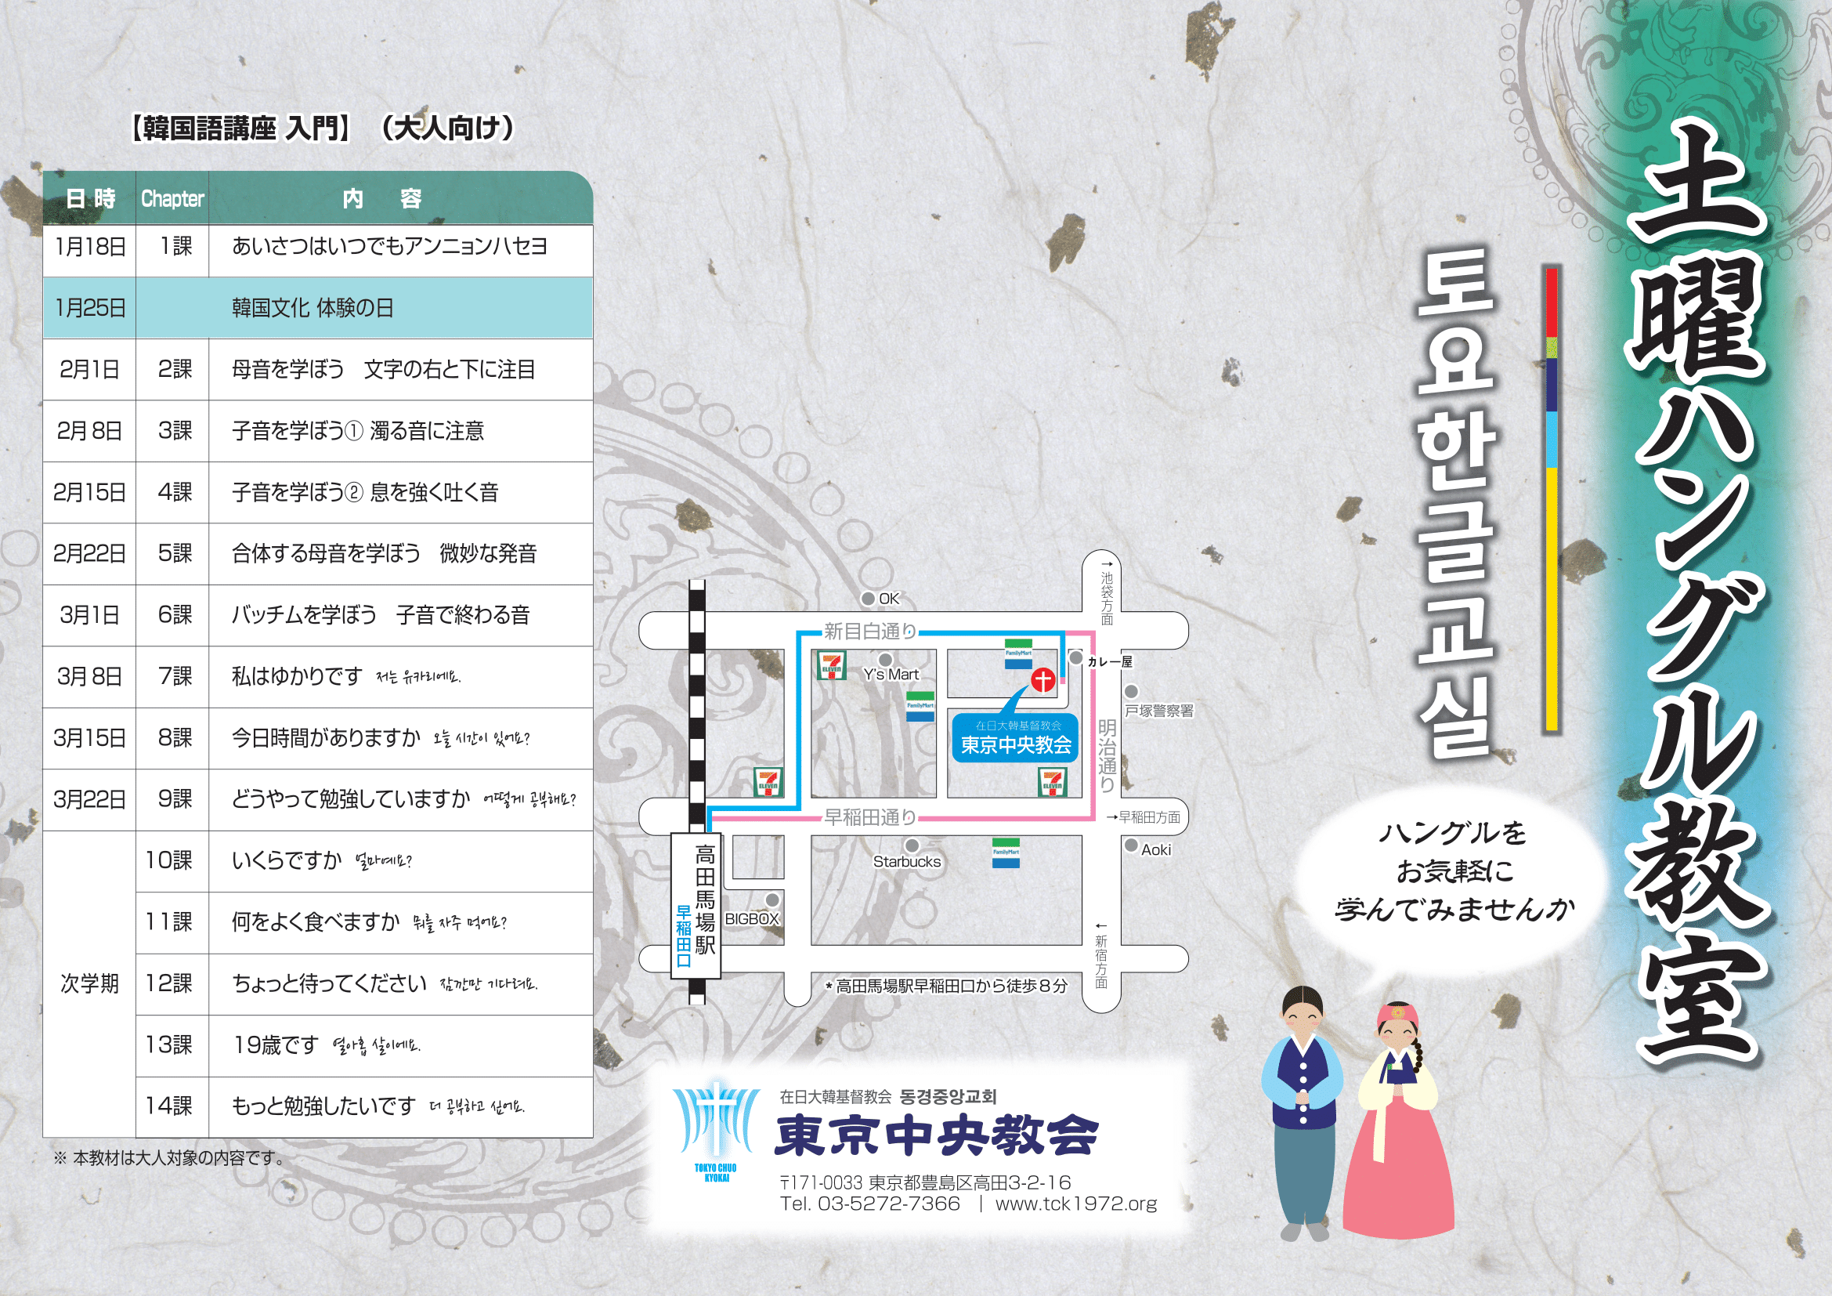Image resolution: width=1832 pixels, height=1296 pixels.
Task: Click the boy in blue hanbok illustration
Action: click(x=1303, y=1113)
